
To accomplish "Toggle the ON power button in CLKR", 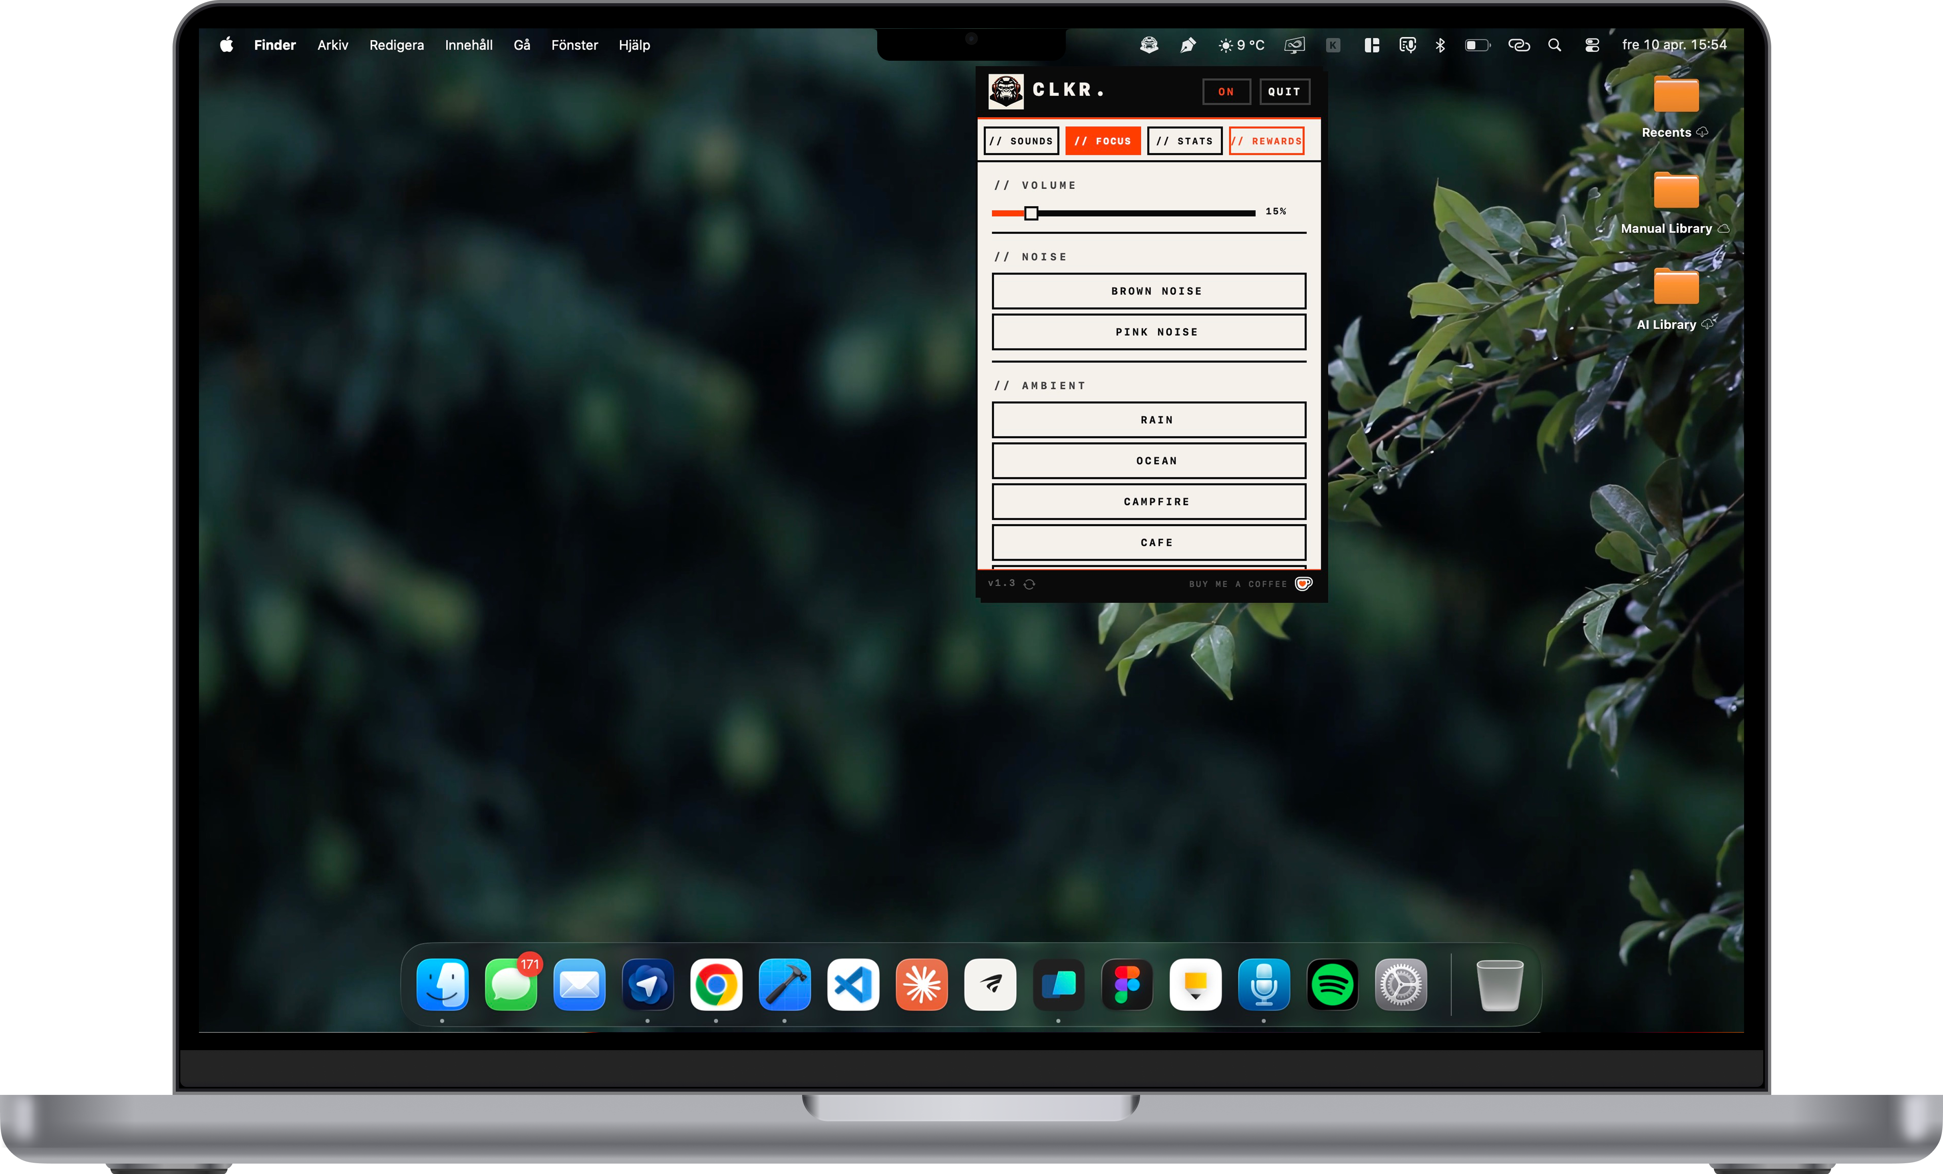I will tap(1226, 92).
